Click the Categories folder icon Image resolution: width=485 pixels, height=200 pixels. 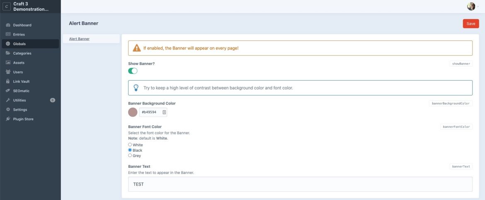point(8,53)
